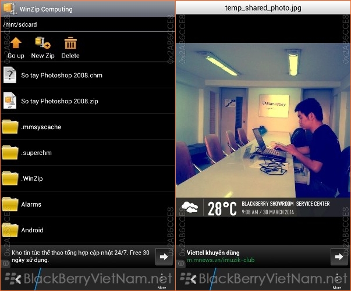Image resolution: width=351 pixels, height=291 pixels.
Task: Tap the Viettel khuyên dùng ad headline
Action: tap(213, 253)
